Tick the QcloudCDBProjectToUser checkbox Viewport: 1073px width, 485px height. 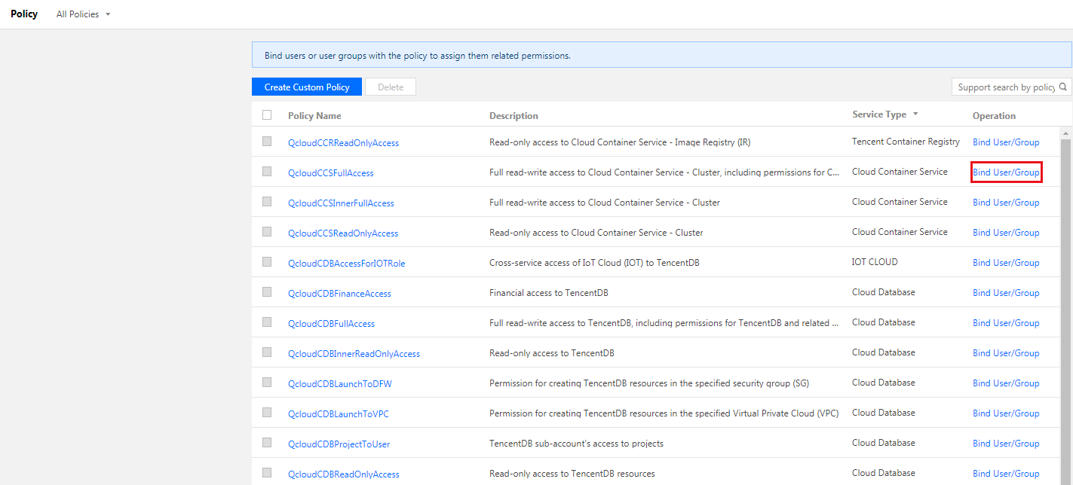pos(267,442)
